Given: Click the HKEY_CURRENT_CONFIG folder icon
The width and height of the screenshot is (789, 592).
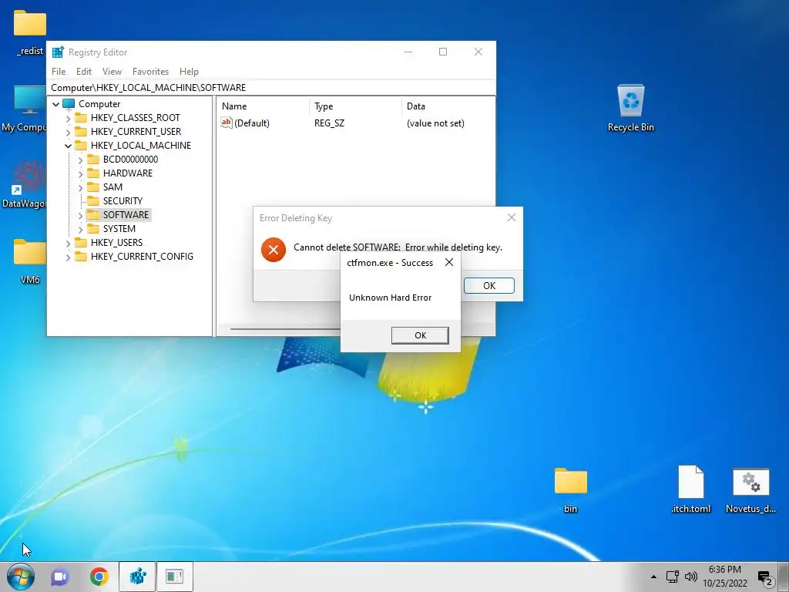Looking at the screenshot, I should click(80, 256).
